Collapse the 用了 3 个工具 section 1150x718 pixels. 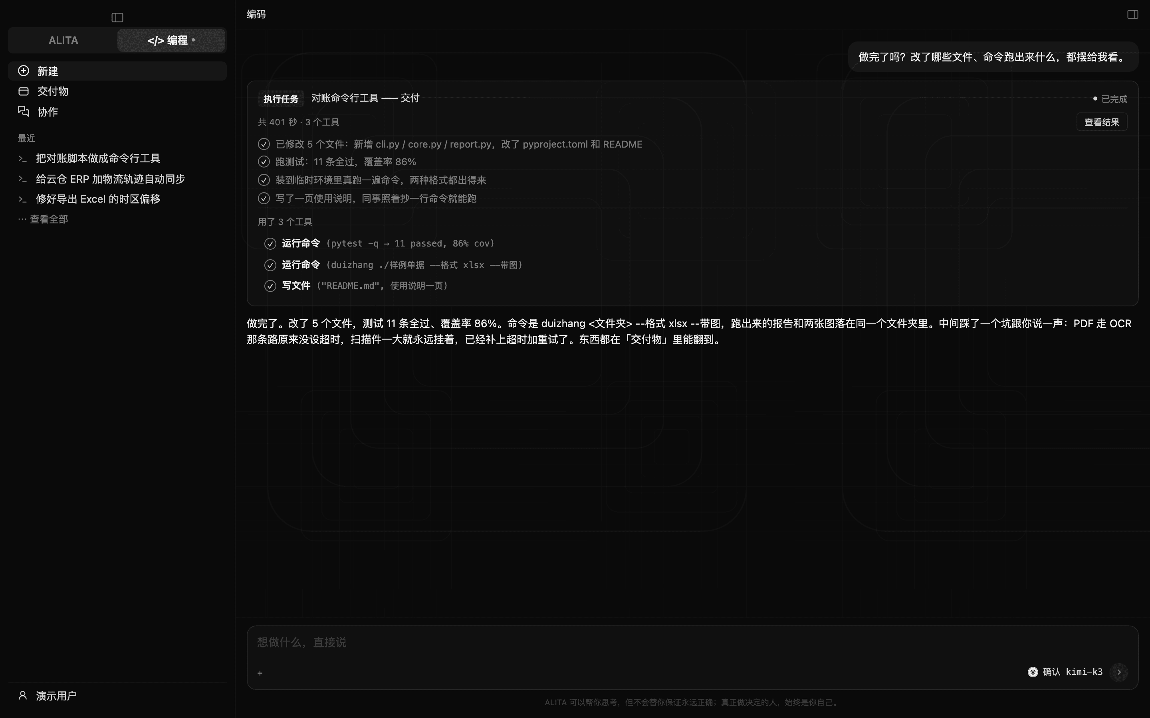coord(285,222)
